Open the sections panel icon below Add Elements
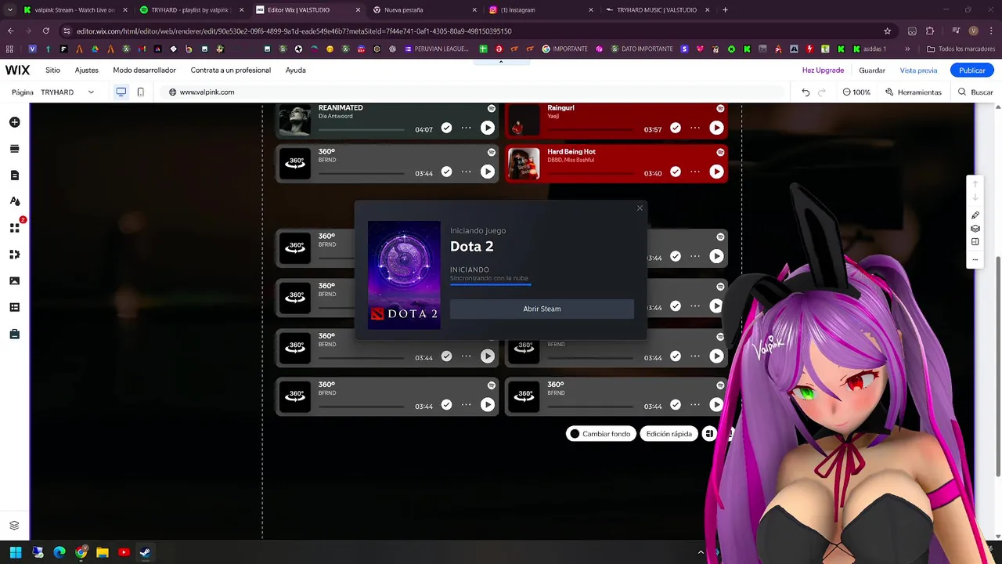Image resolution: width=1002 pixels, height=564 pixels. (14, 149)
